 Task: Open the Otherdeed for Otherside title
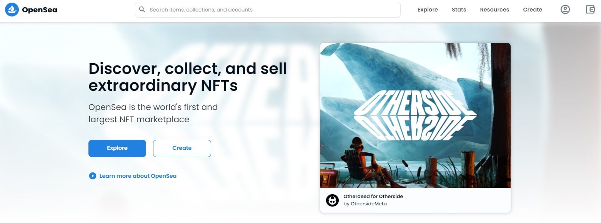[x=373, y=196]
